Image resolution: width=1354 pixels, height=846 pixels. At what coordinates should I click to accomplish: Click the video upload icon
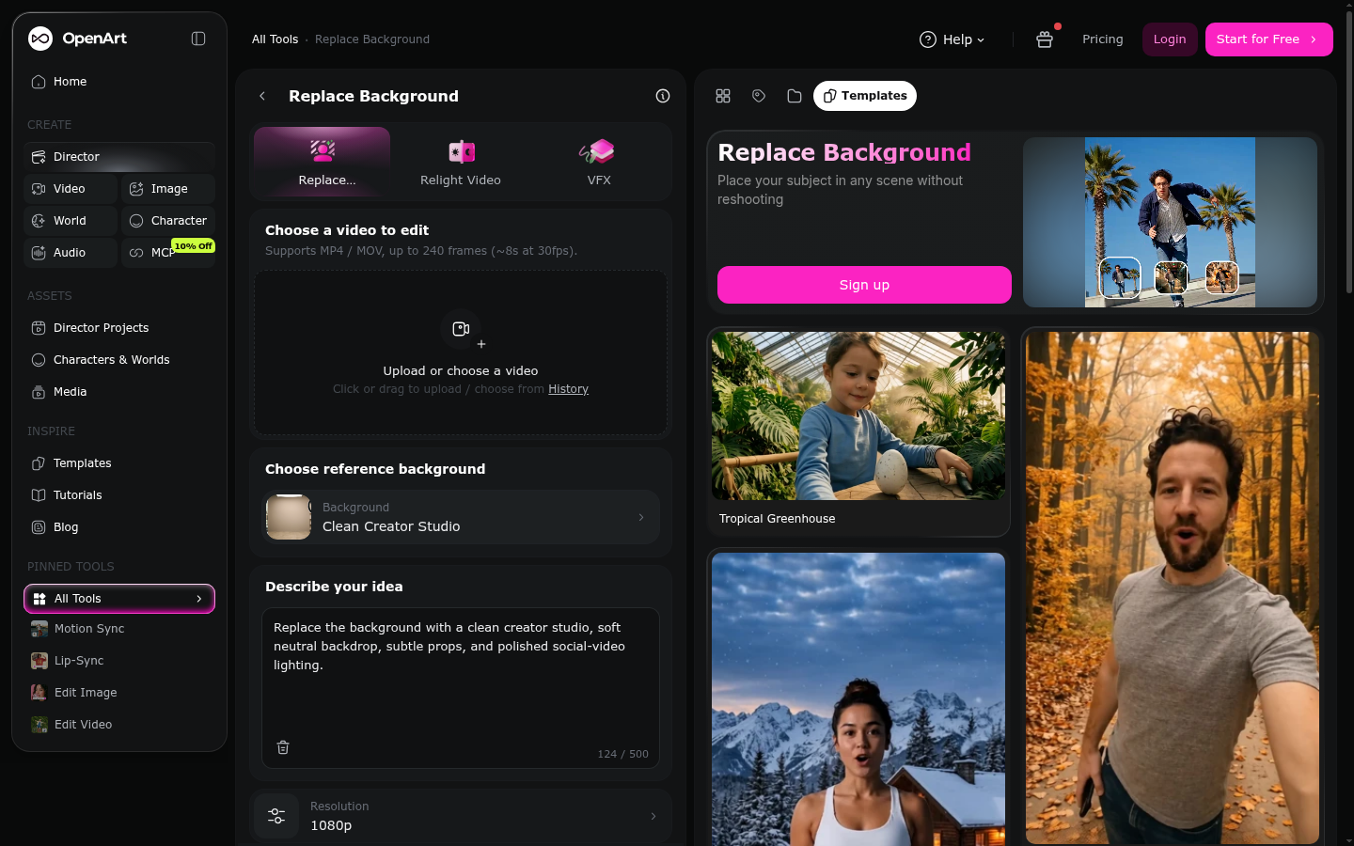(461, 329)
